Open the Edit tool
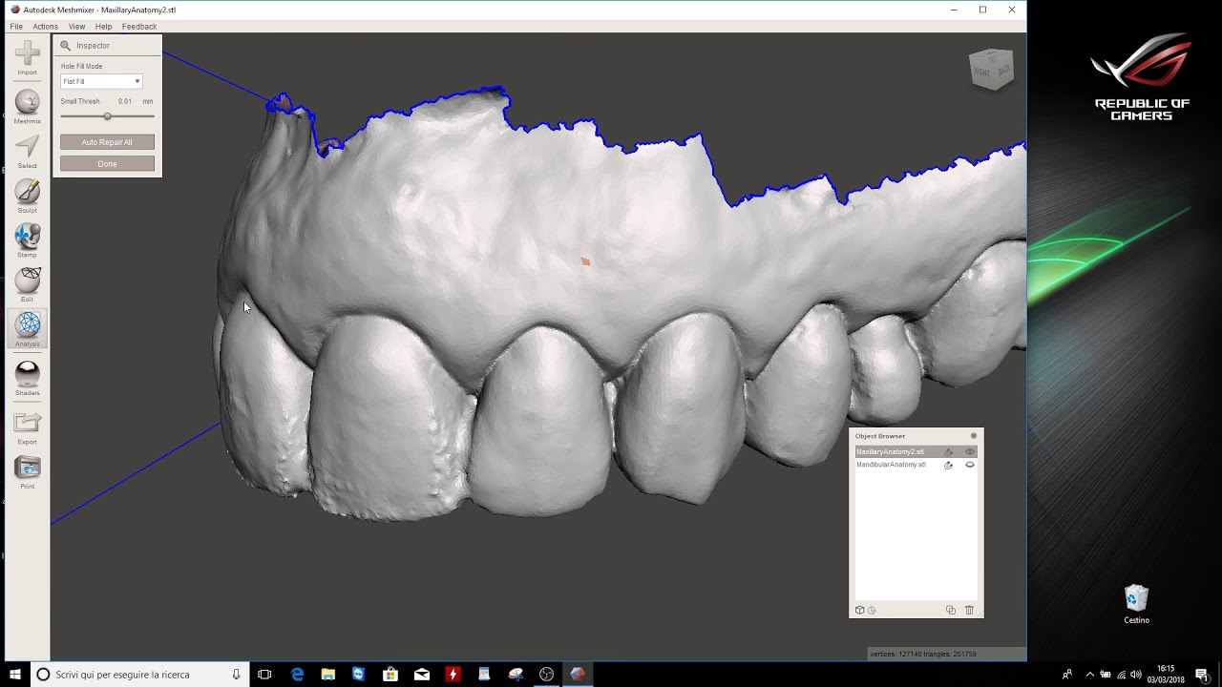 point(27,284)
